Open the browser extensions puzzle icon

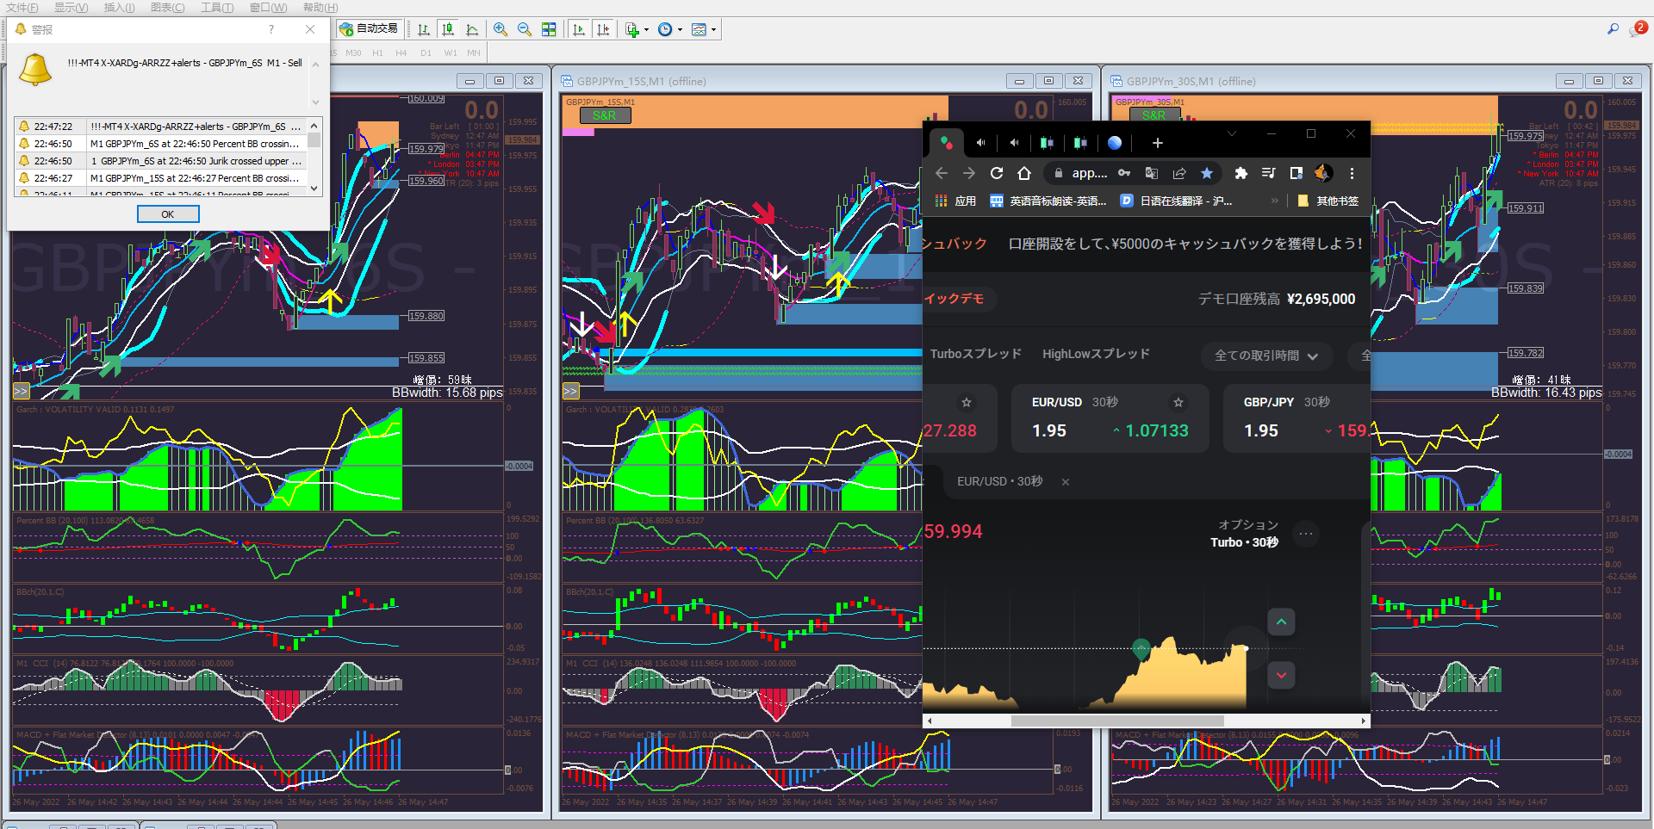pos(1240,173)
